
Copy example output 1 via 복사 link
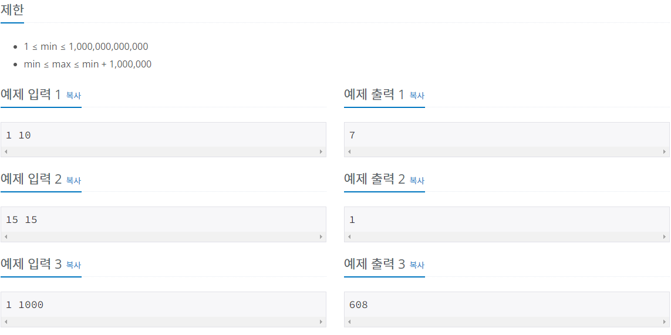tap(417, 96)
